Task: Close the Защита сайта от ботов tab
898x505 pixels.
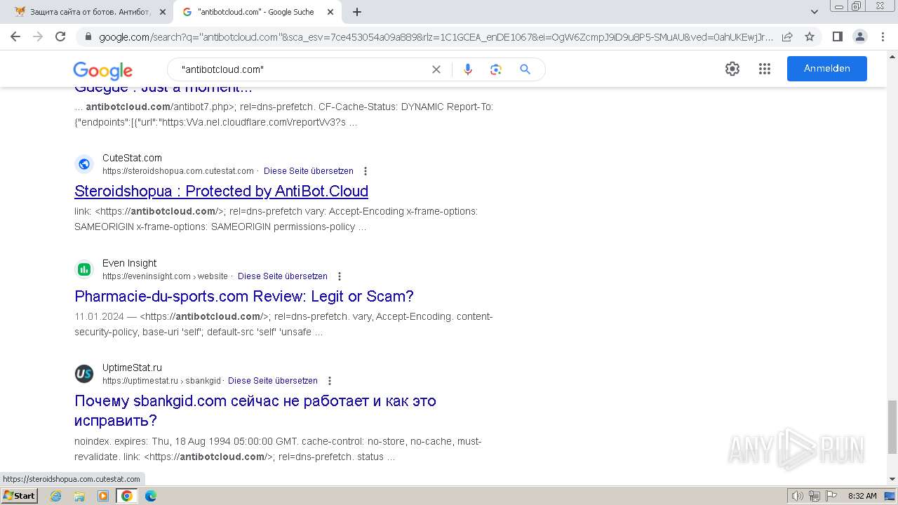Action: point(162,12)
